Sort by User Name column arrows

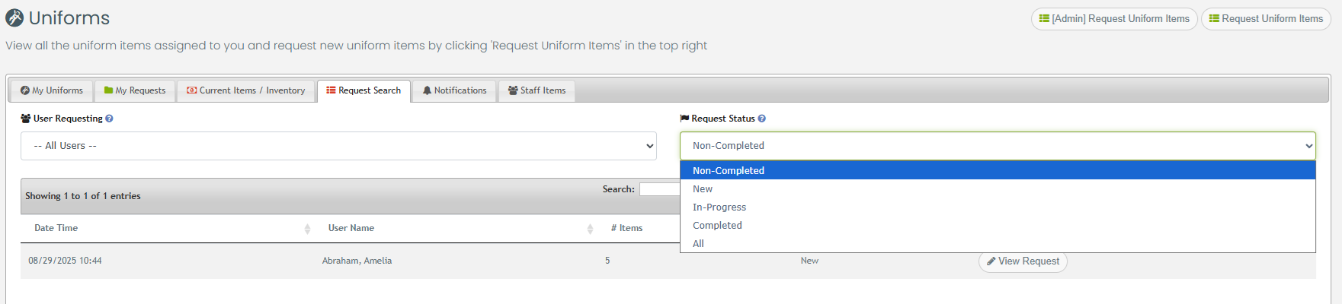590,229
